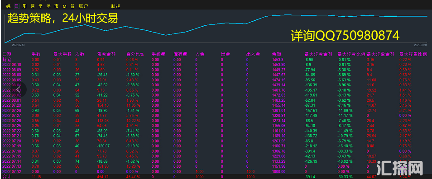
Task: Click the -218.12 floating loss cell
Action: [x=311, y=146]
